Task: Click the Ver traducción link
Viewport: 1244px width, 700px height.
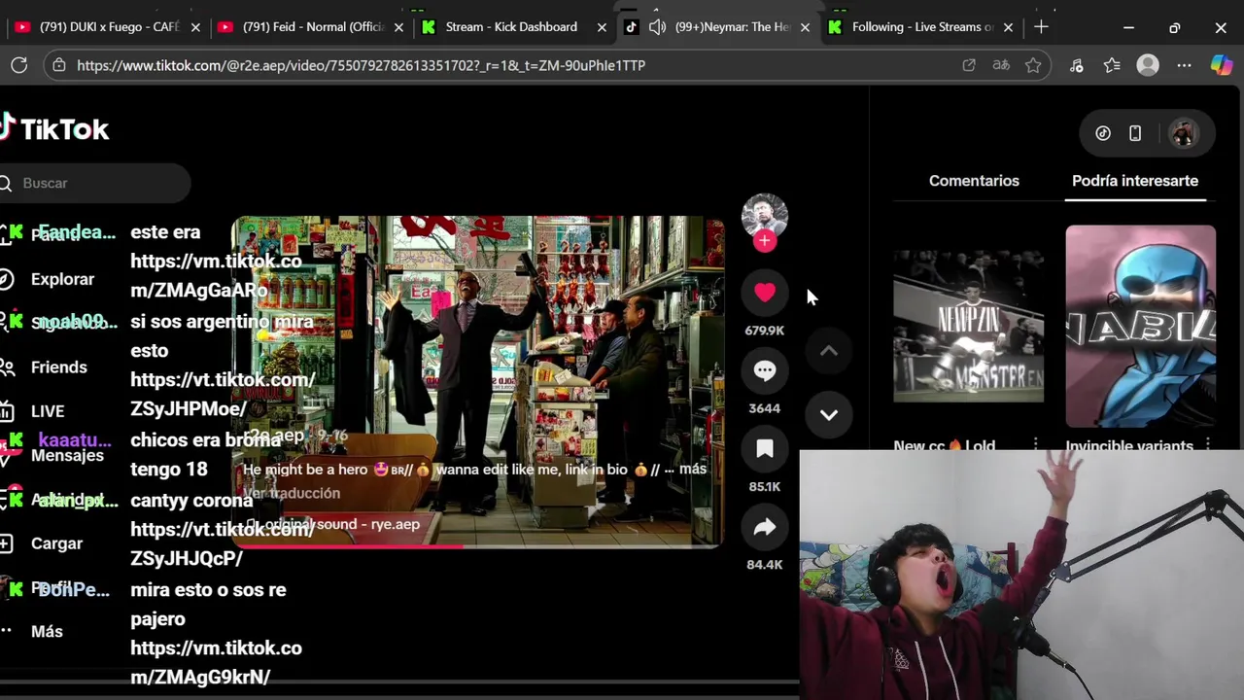Action: click(292, 493)
